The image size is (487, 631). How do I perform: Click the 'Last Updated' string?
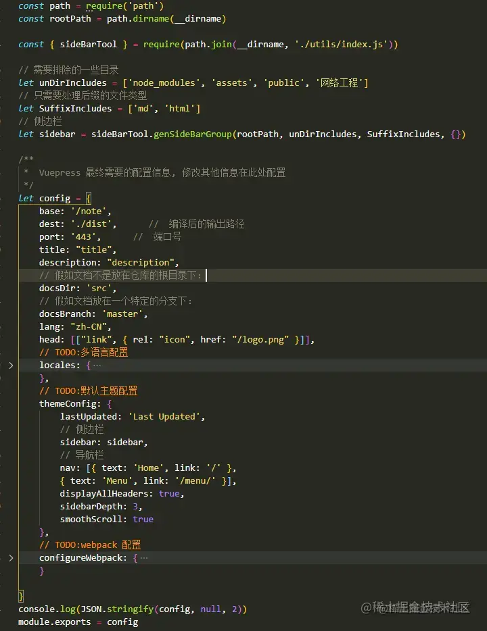[x=164, y=417]
